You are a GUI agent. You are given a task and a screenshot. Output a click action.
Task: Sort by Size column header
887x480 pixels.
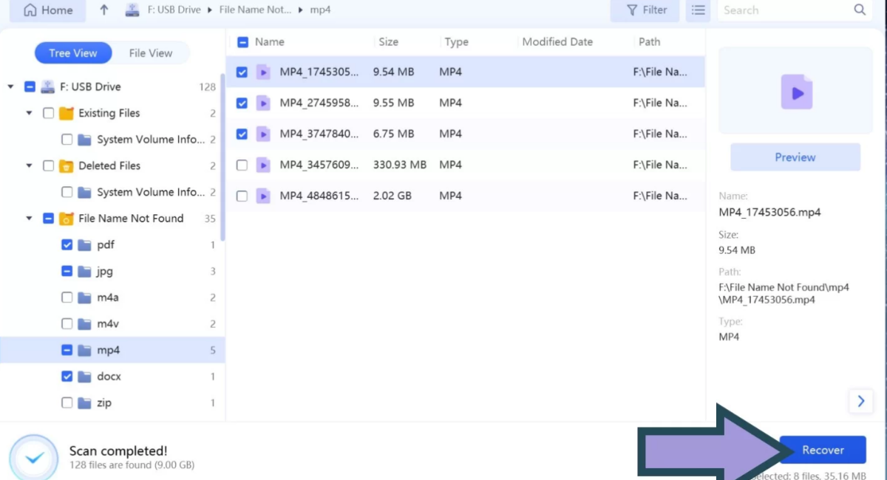tap(388, 42)
